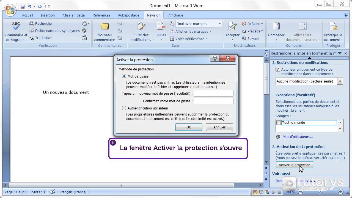The width and height of the screenshot is (352, 198).
Task: Go to Précédent change
Action: pos(252,31)
